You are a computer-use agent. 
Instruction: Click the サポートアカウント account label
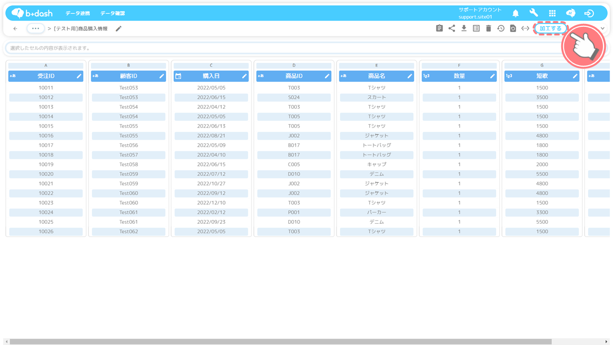coord(480,10)
